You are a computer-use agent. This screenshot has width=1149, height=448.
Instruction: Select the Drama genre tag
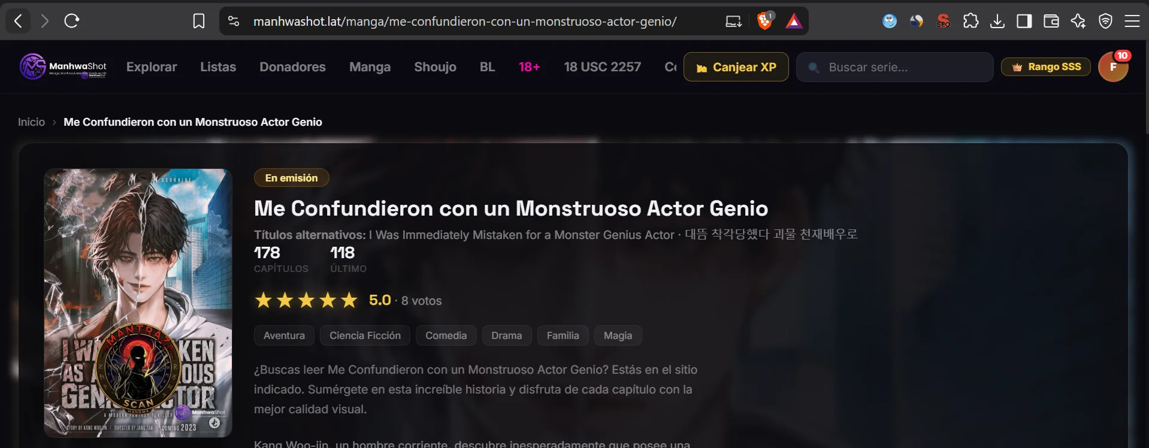point(506,335)
